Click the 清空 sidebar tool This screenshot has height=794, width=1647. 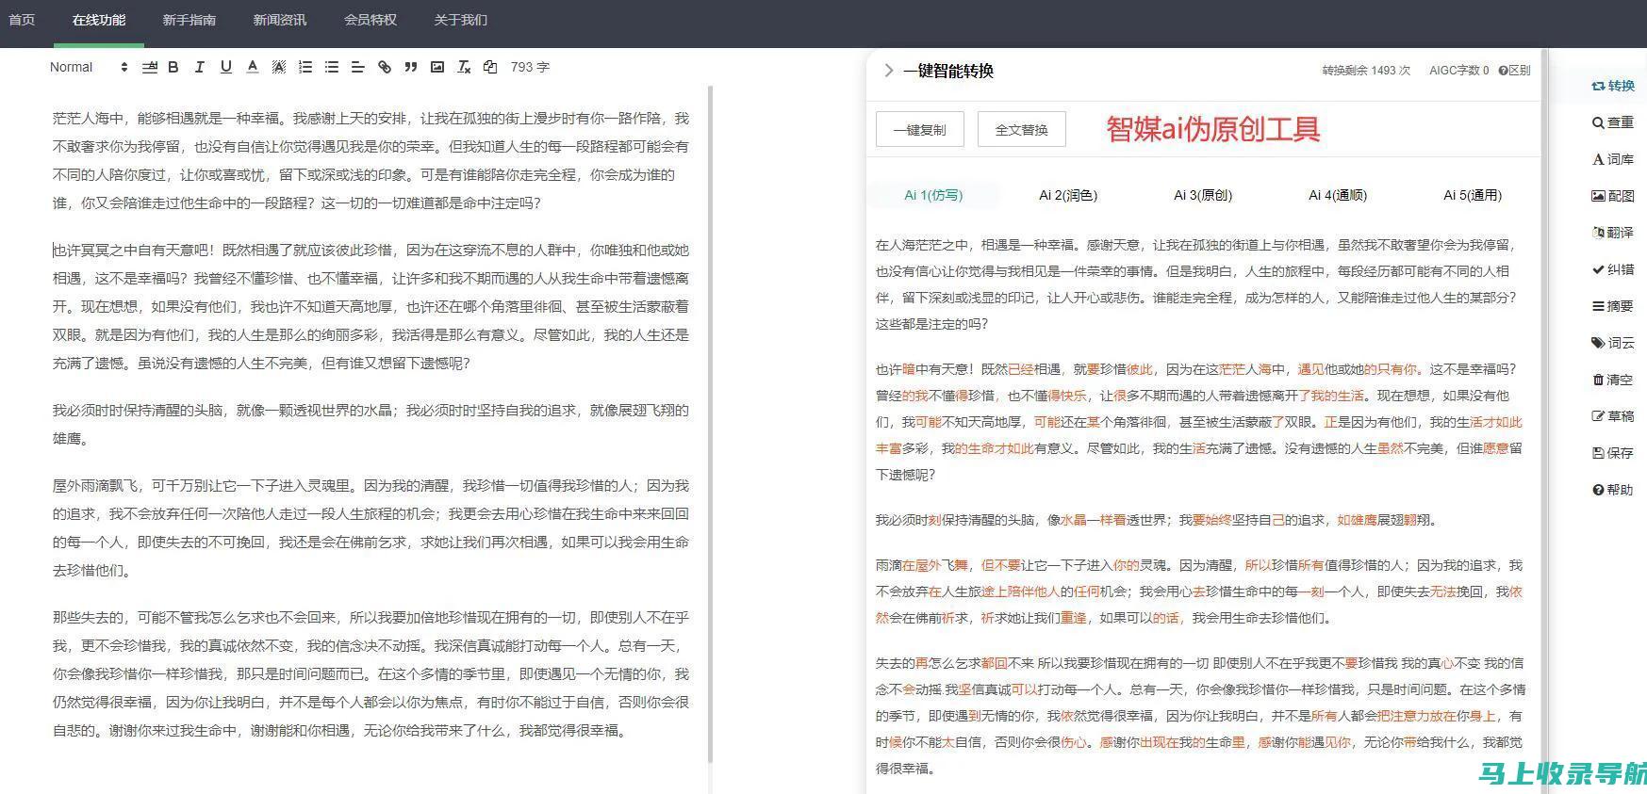pyautogui.click(x=1613, y=380)
